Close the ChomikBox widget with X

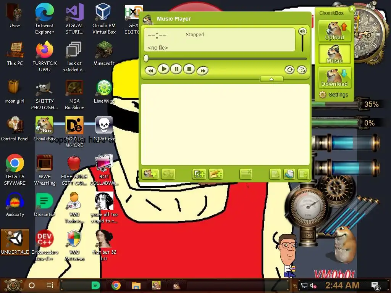click(352, 9)
